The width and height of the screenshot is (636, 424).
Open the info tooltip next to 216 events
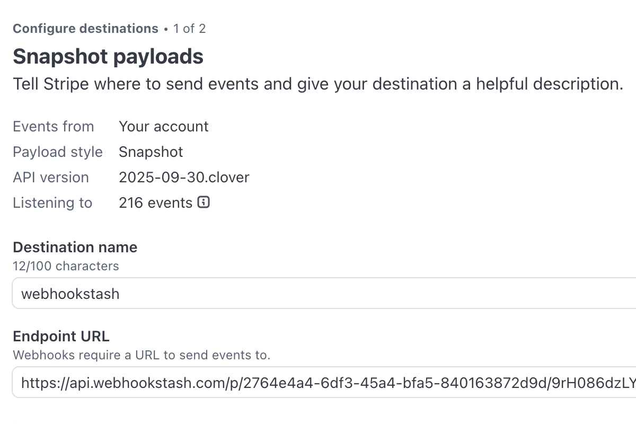pos(204,202)
